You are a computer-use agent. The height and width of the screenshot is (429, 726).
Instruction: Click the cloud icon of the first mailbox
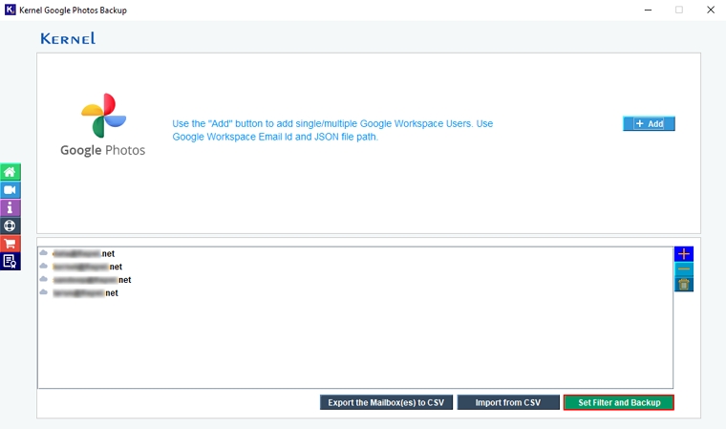pos(44,253)
